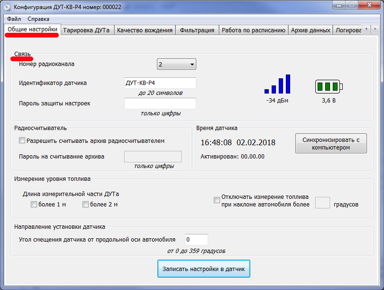
Task: Click the '-34 дБм' signal value
Action: [x=277, y=101]
